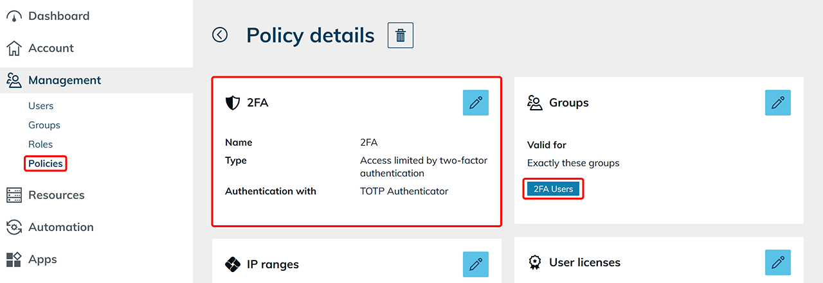
Task: Click the shield icon on 2FA card
Action: (232, 103)
